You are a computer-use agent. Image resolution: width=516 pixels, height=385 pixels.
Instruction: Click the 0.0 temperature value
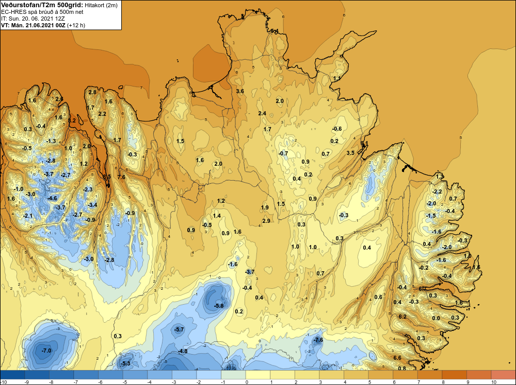point(436,318)
